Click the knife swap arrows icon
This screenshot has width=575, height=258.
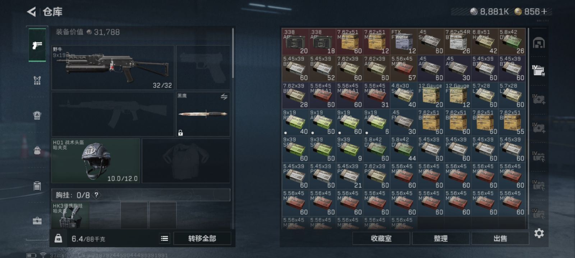tap(224, 97)
